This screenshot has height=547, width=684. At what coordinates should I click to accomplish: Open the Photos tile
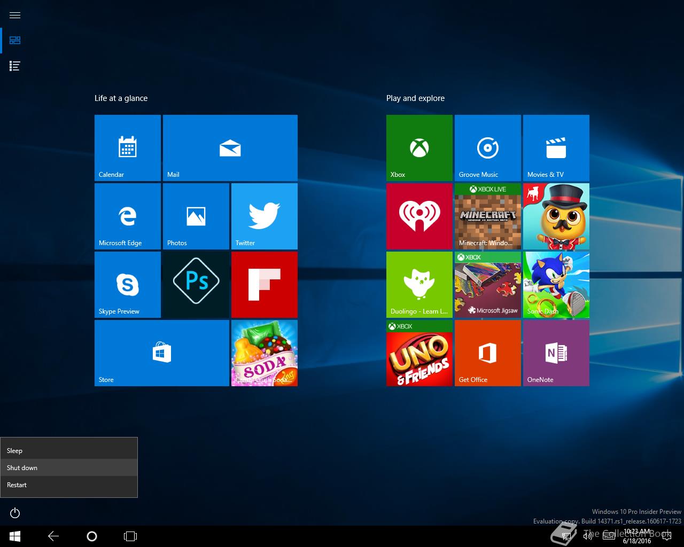[x=196, y=216]
